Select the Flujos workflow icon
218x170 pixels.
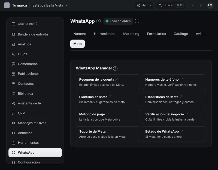13,54
